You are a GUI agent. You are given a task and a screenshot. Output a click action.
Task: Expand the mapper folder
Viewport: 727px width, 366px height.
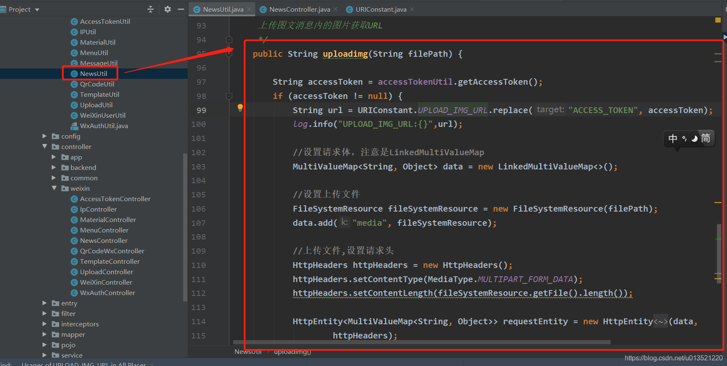(44, 334)
